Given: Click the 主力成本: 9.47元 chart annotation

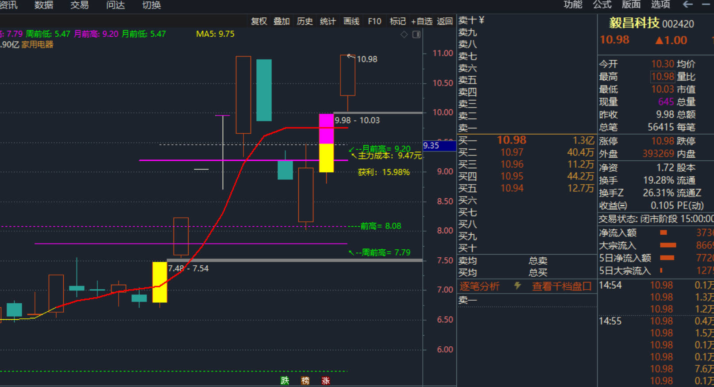Looking at the screenshot, I should [x=390, y=156].
